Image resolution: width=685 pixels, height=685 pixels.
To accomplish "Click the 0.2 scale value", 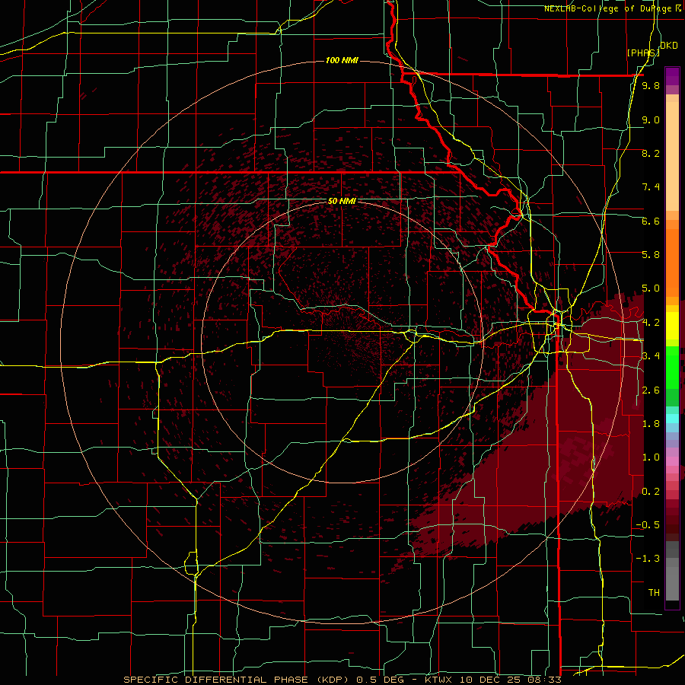I will (651, 492).
